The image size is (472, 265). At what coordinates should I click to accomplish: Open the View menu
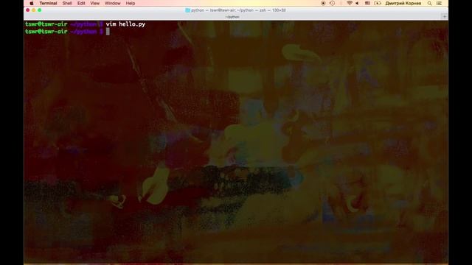[x=95, y=3]
